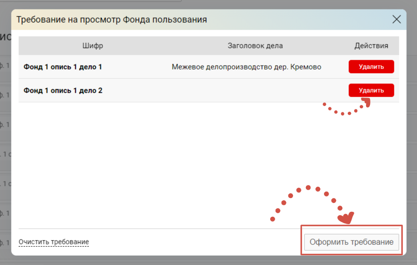Click the red heart arrowhead above 'Оформить требование'
Image resolution: width=417 pixels, height=265 pixels.
345,217
